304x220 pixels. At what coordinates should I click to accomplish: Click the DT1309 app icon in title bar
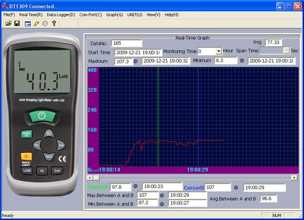[x=5, y=6]
